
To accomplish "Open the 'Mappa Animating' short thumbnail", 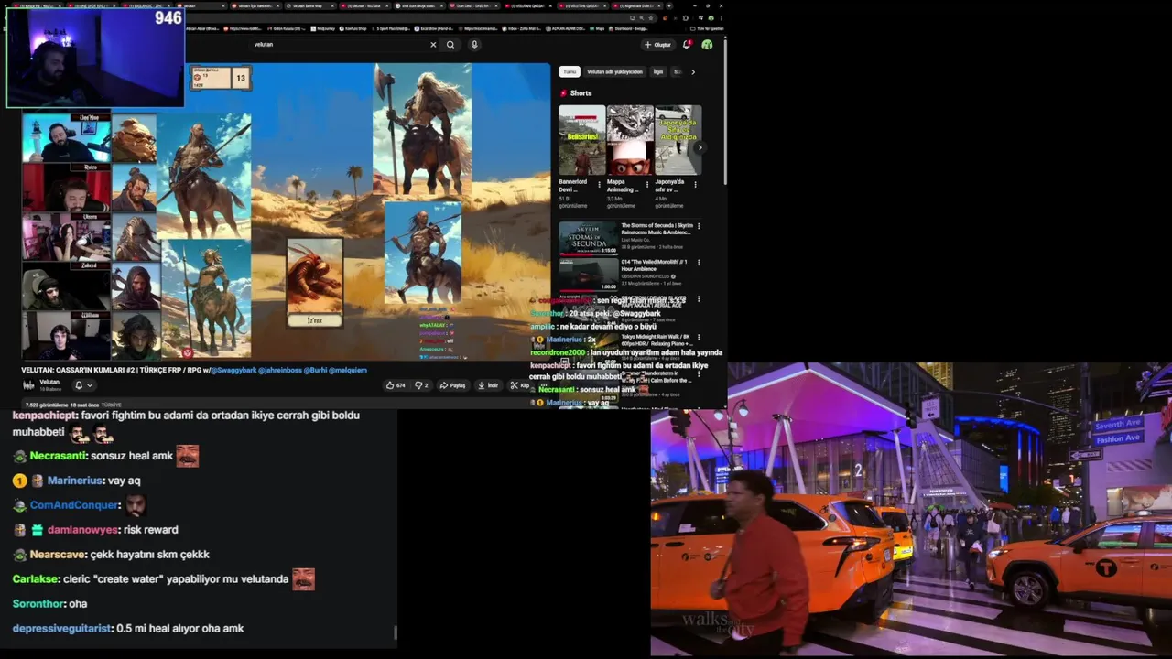I will tap(630, 140).
